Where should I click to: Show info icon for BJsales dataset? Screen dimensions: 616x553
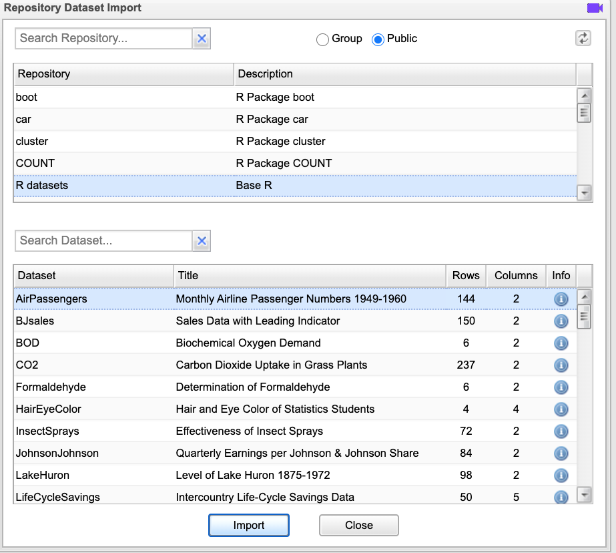coord(561,321)
